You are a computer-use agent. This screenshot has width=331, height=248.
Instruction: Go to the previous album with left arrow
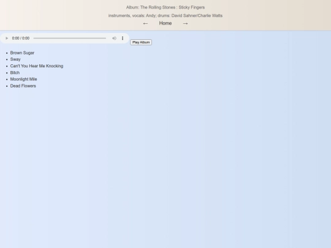coord(145,23)
